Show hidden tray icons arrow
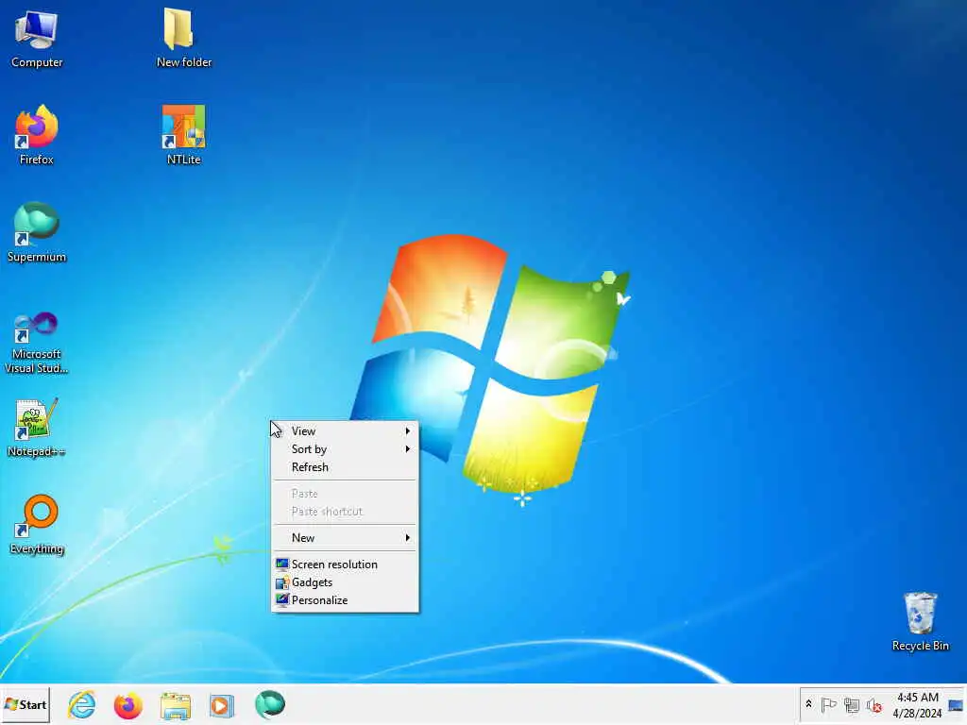967x725 pixels. click(x=808, y=704)
